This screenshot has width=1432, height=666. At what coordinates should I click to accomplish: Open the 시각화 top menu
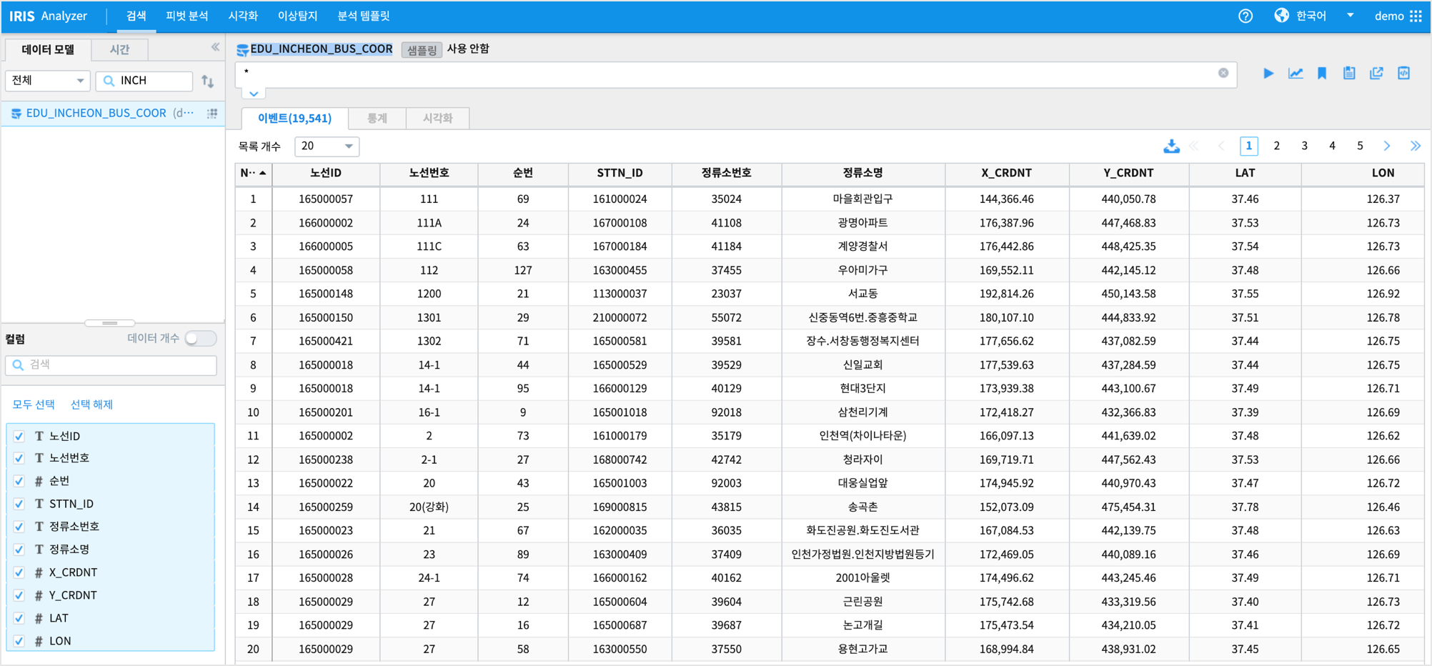tap(243, 16)
